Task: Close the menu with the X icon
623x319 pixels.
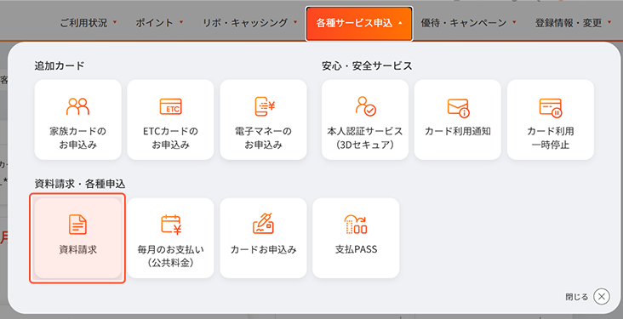Action: [x=602, y=296]
